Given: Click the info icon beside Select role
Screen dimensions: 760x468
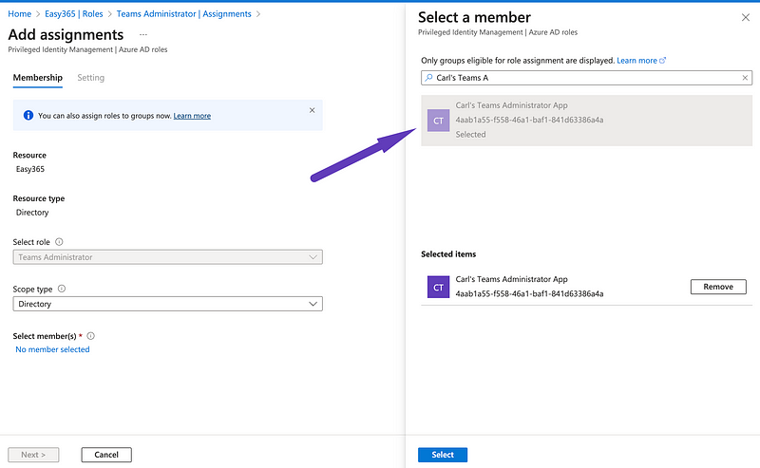Looking at the screenshot, I should pyautogui.click(x=59, y=242).
